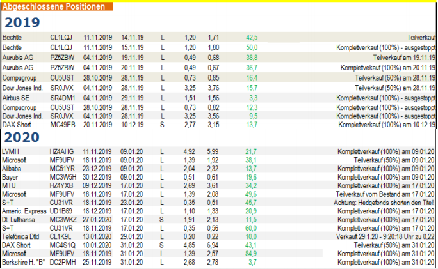Select the 9,5 gain for Dow Jones

click(254, 116)
